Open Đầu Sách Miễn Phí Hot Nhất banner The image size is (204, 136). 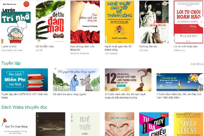pyautogui.click(x=25, y=80)
